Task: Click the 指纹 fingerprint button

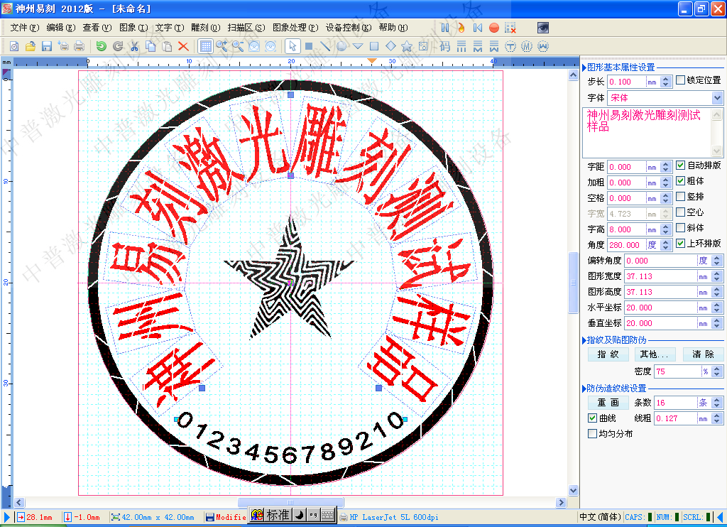Action: 608,354
